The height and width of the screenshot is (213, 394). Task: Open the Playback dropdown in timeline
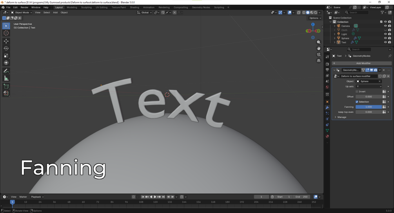coord(37,197)
